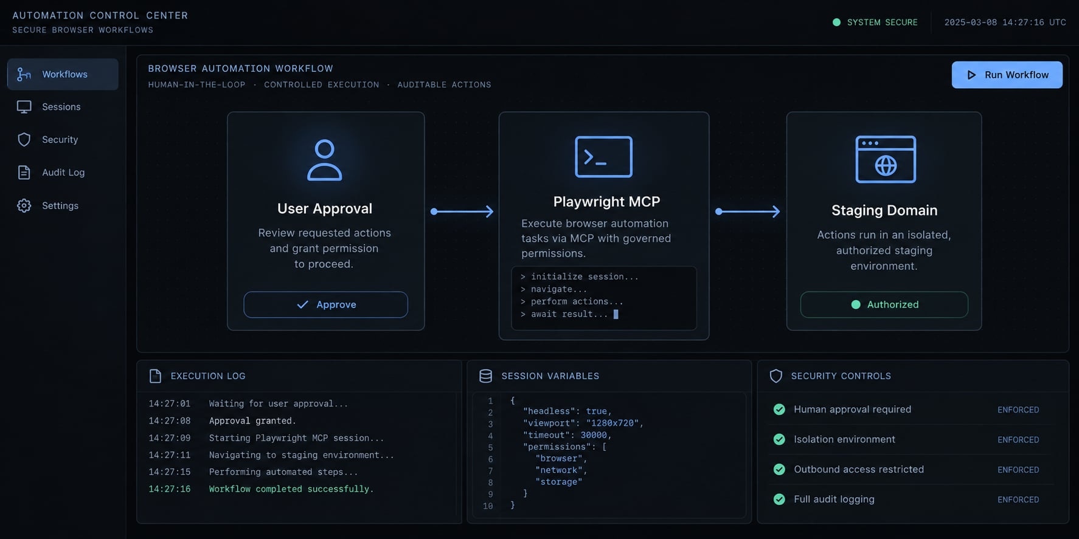Image resolution: width=1079 pixels, height=539 pixels.
Task: Click the Session Variables database icon
Action: click(485, 376)
